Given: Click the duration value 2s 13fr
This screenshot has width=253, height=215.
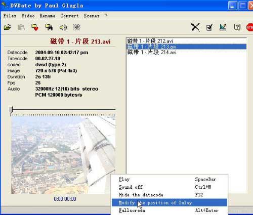Looking at the screenshot, I should (43, 77).
